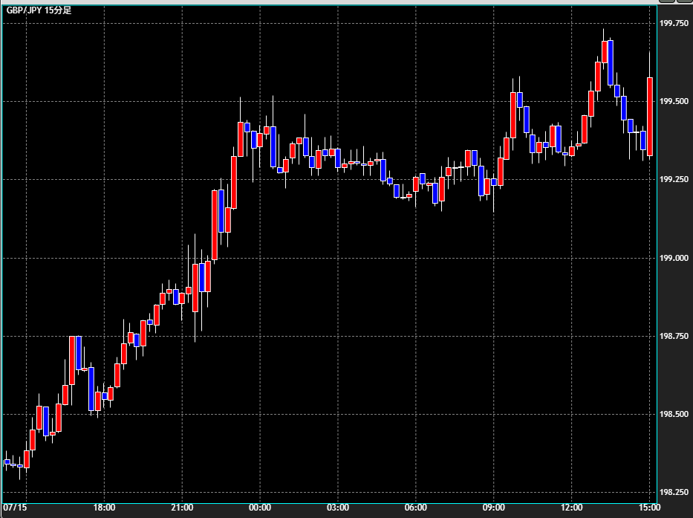Viewport: 693px width, 518px height.
Task: Select the 199.000 price axis label
Action: click(x=674, y=258)
